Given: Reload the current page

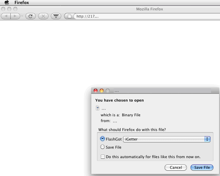Looking at the screenshot, I should (30, 16).
